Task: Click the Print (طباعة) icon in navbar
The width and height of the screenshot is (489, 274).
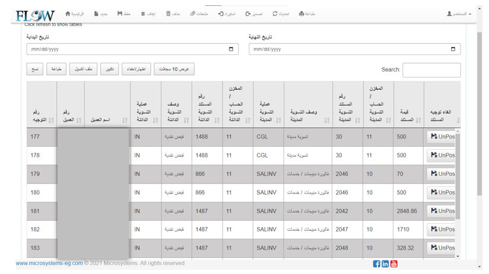Action: tap(301, 14)
